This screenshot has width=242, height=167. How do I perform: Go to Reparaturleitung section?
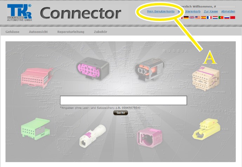pos(71,32)
